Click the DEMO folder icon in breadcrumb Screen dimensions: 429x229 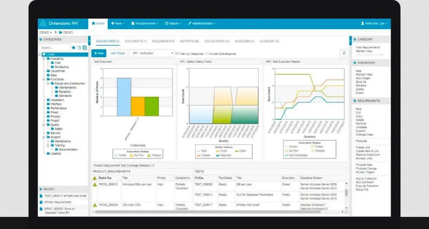[x=61, y=32]
